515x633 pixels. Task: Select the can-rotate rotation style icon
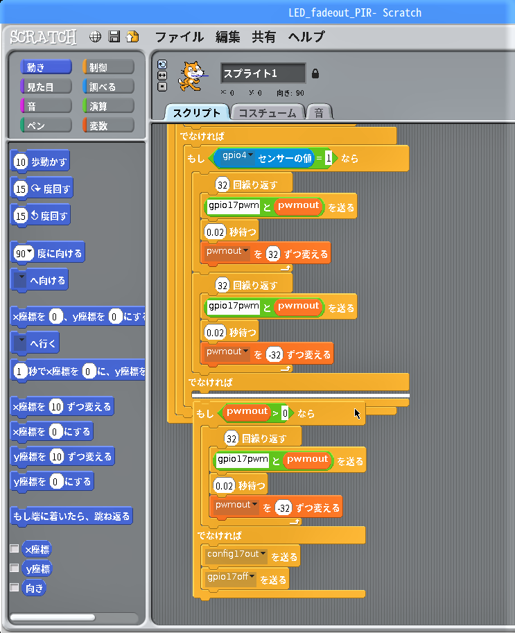(x=162, y=64)
